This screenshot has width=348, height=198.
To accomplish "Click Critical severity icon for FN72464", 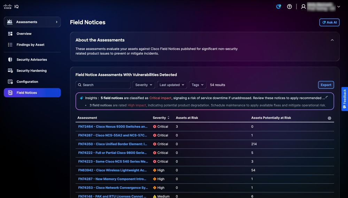I will click(155, 127).
